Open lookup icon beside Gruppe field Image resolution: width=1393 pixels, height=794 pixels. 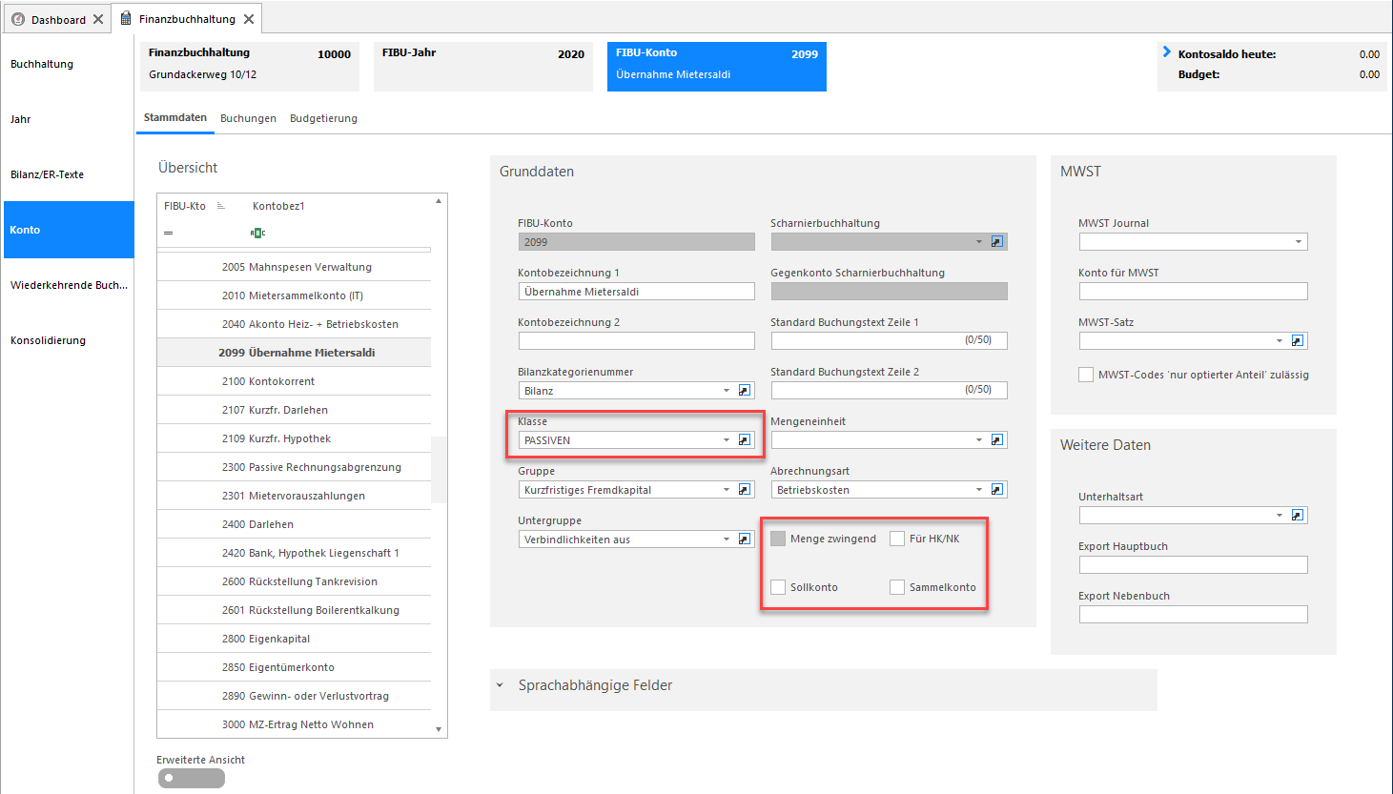(x=745, y=489)
